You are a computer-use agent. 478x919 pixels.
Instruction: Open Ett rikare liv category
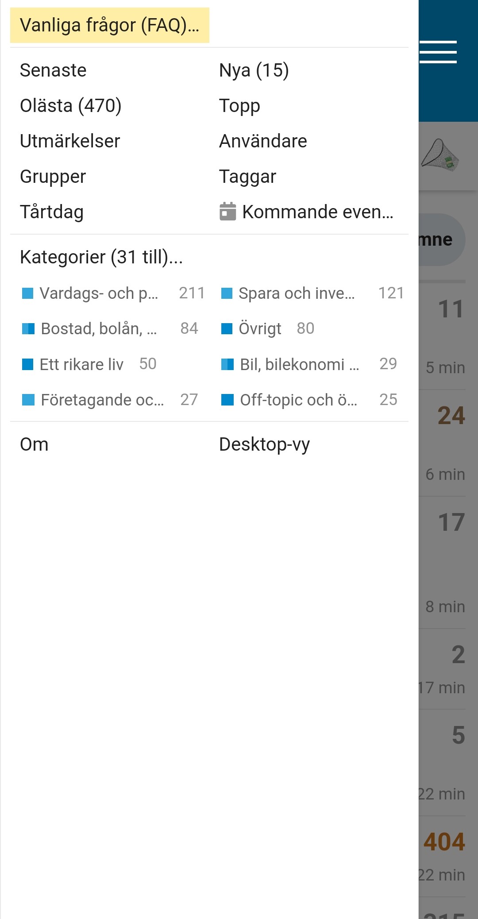(81, 364)
